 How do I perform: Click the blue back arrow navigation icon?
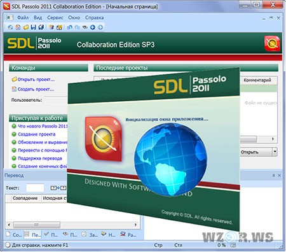click(93, 27)
